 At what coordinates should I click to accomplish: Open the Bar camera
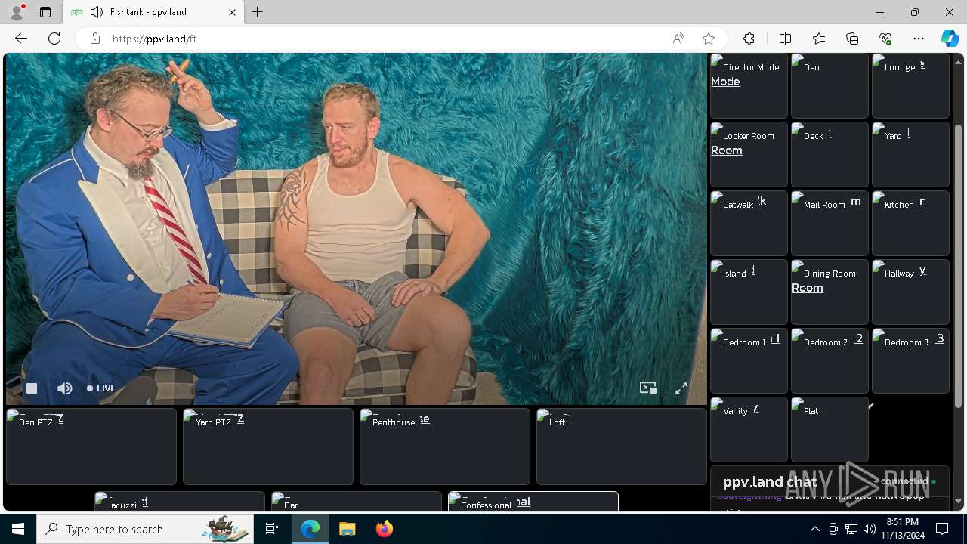[x=357, y=501]
